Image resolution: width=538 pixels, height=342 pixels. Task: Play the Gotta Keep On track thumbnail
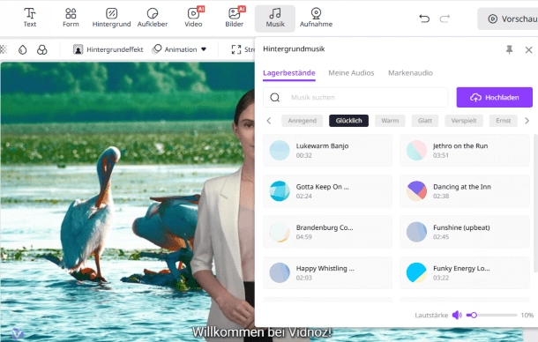coord(280,191)
